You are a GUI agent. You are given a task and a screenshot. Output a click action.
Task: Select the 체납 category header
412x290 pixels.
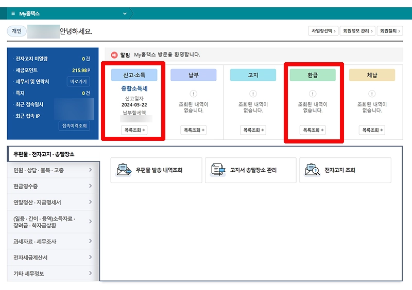pos(372,75)
